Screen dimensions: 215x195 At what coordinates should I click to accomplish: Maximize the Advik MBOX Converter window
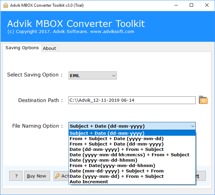pos(191,5)
